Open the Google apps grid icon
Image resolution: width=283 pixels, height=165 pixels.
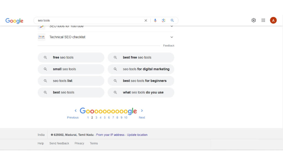[x=263, y=20]
